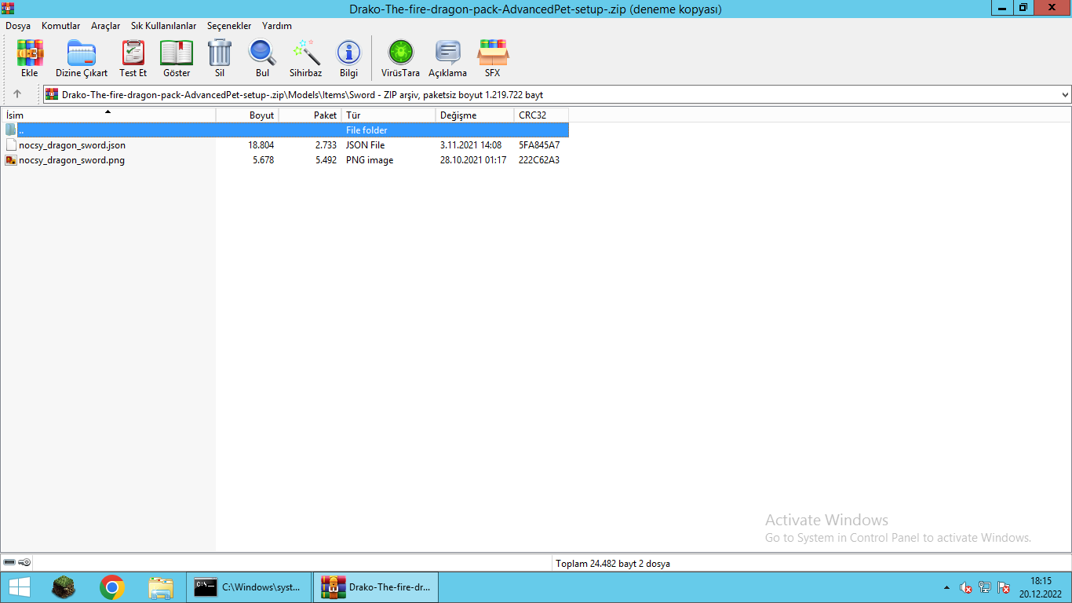Open the Dosya menu
This screenshot has width=1072, height=603.
[x=18, y=26]
